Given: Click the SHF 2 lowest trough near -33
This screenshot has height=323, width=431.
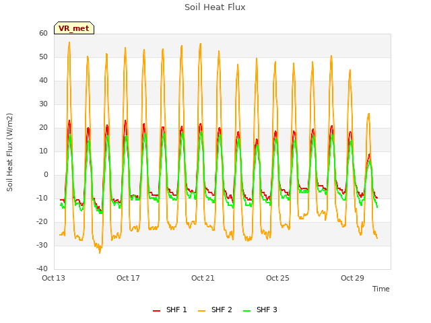Looking at the screenshot, I should pyautogui.click(x=100, y=252).
